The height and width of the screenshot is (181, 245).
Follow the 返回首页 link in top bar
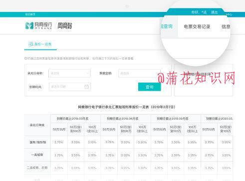pyautogui.click(x=30, y=14)
